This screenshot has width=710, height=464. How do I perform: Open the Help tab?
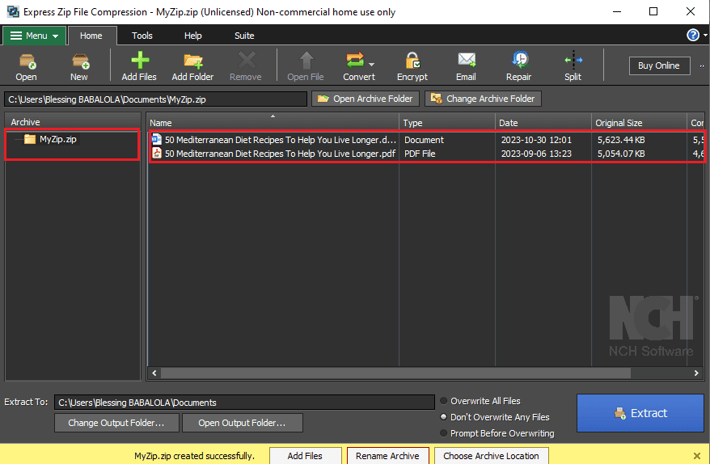click(x=193, y=36)
